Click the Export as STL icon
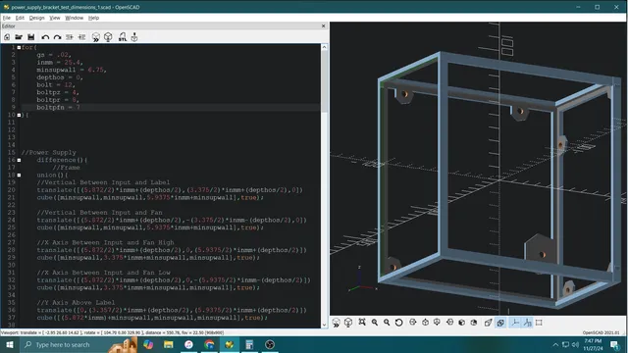Screen dimensions: 628x353 122,37
